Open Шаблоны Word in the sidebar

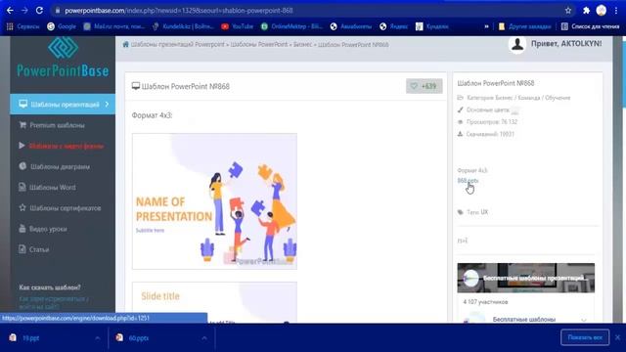click(47, 187)
